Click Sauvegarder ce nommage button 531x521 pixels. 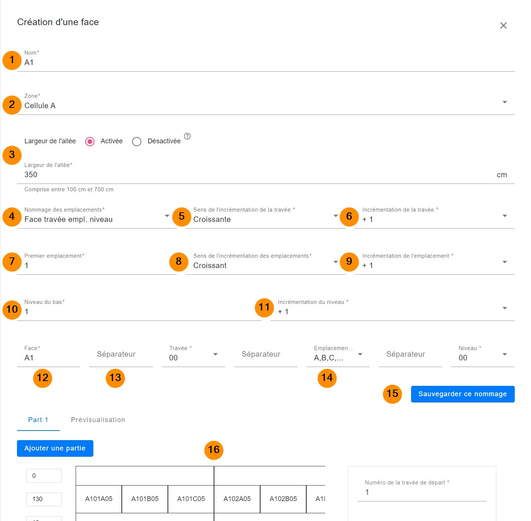[x=462, y=394]
